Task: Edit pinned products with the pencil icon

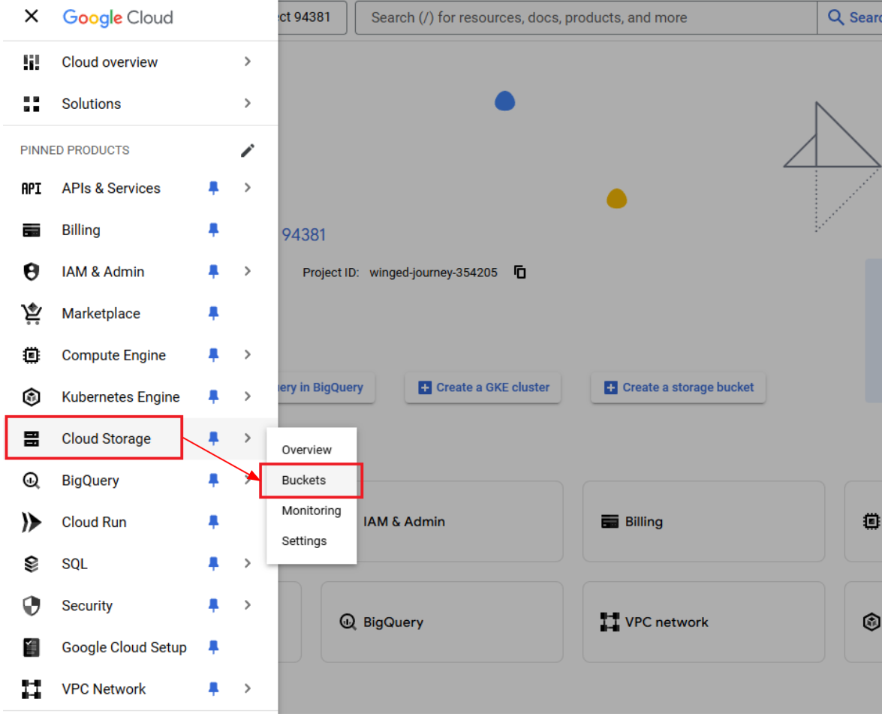Action: click(x=248, y=150)
